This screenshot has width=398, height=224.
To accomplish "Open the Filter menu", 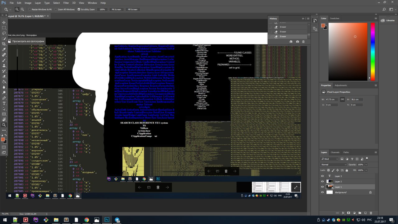I will click(x=66, y=3).
